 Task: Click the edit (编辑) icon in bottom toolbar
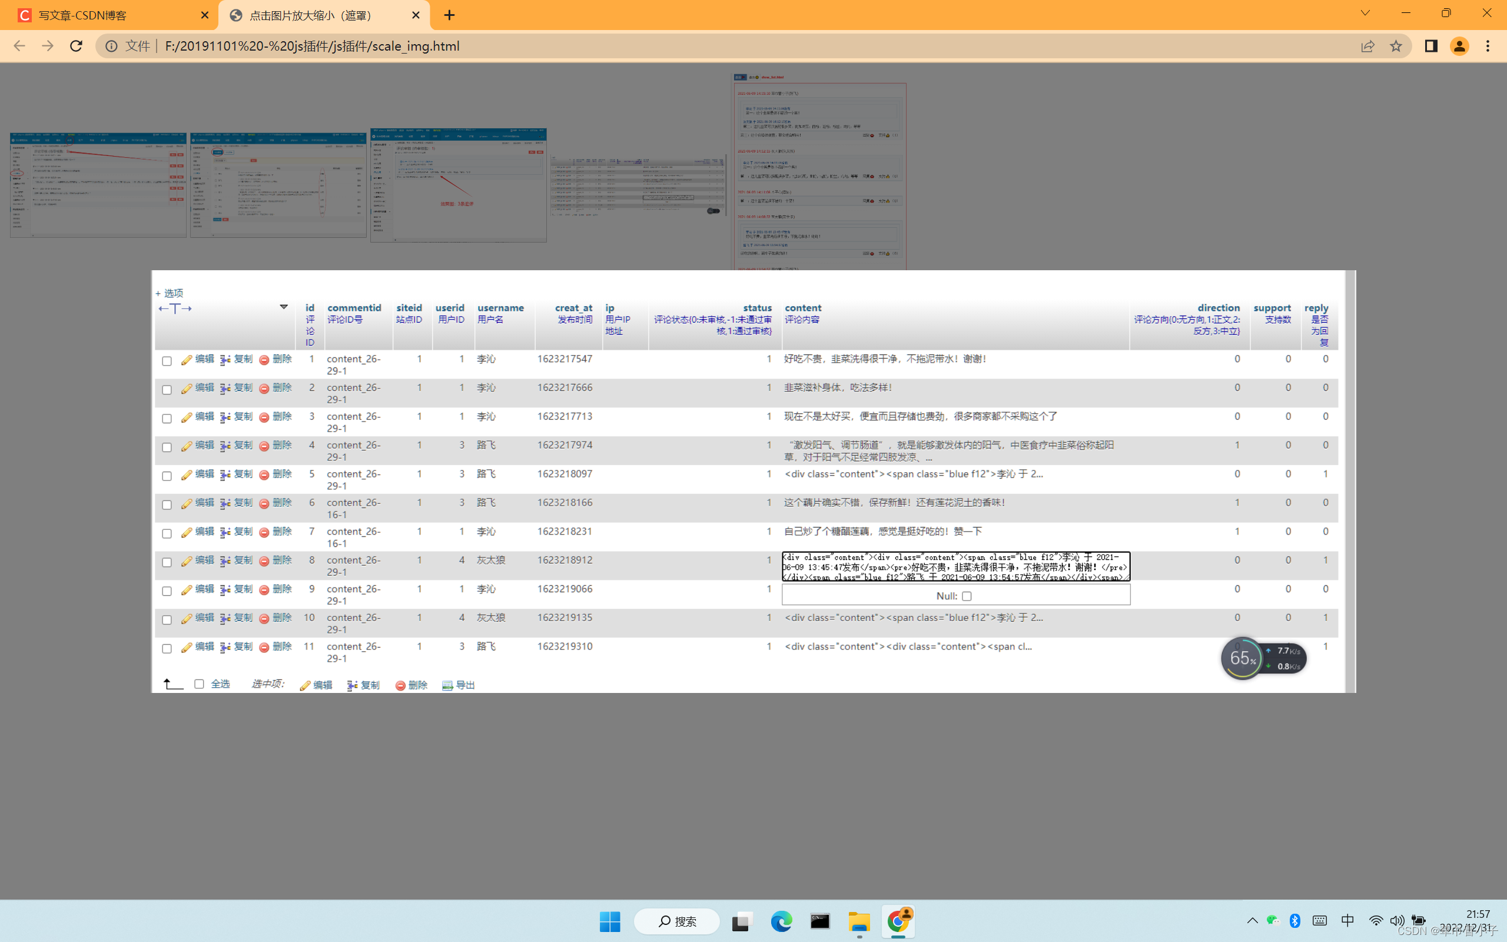pyautogui.click(x=314, y=685)
